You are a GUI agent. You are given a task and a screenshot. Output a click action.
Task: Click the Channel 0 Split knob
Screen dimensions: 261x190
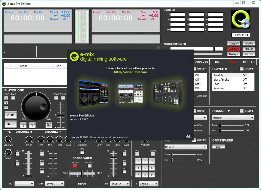point(29,139)
